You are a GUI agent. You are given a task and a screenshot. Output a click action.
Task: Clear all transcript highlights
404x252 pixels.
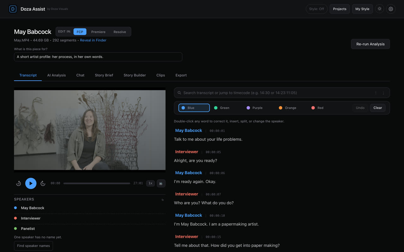(x=378, y=108)
